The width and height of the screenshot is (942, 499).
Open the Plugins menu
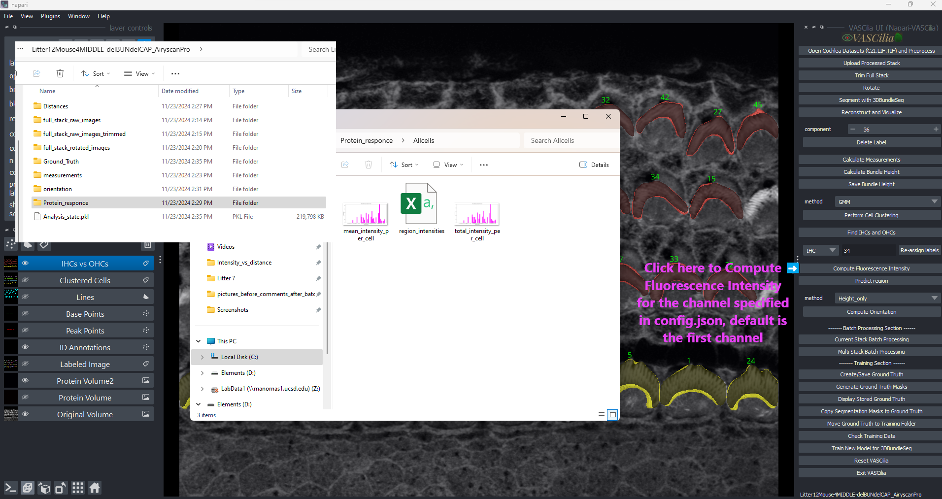50,16
